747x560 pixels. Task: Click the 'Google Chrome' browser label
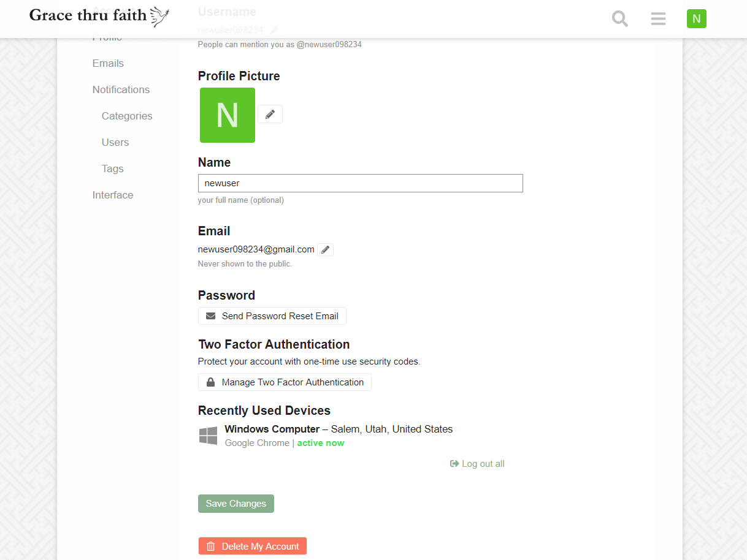[x=257, y=443]
